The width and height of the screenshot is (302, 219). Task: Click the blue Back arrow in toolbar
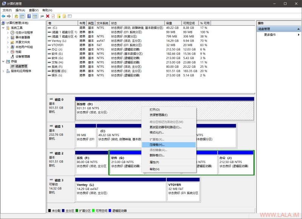tap(3, 16)
